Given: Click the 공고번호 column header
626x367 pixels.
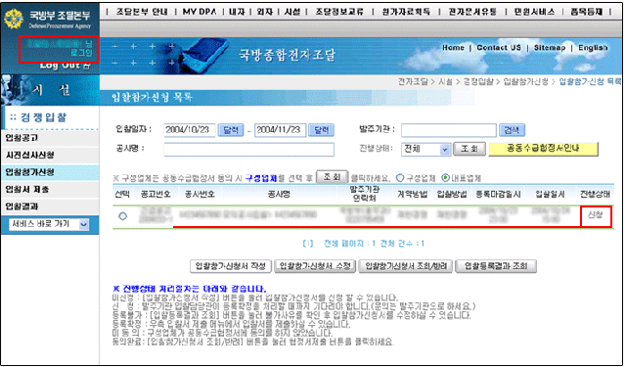Looking at the screenshot, I should tap(156, 194).
